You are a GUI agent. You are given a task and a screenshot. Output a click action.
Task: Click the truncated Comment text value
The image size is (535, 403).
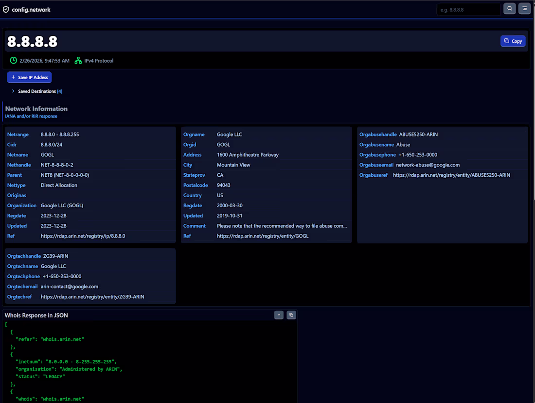(x=282, y=226)
